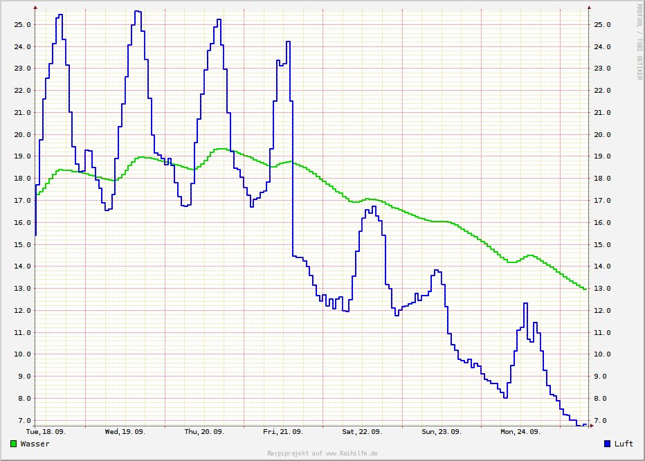Image resolution: width=645 pixels, height=461 pixels.
Task: Click the Wed, 19.09. date label
Action: point(125,431)
